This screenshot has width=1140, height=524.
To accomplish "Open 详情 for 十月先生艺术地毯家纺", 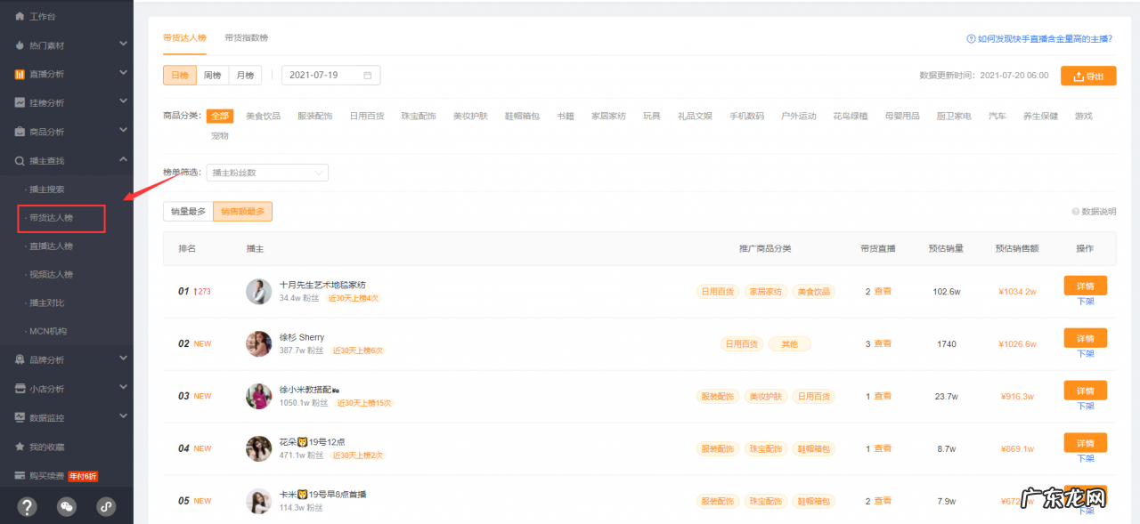I will tap(1083, 286).
